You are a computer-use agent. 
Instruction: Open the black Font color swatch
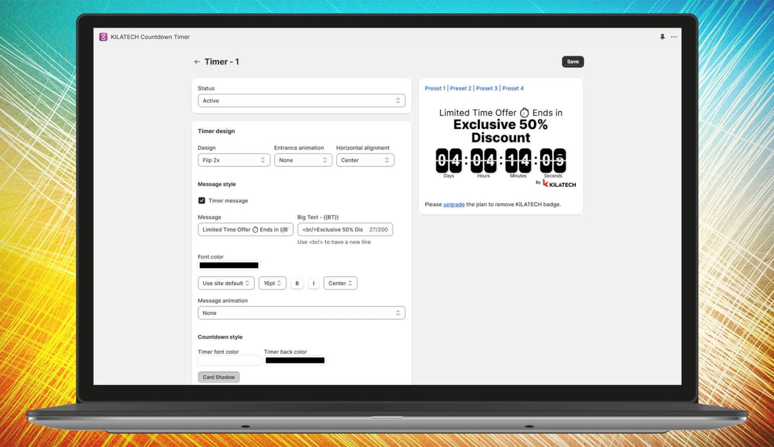[x=229, y=265]
